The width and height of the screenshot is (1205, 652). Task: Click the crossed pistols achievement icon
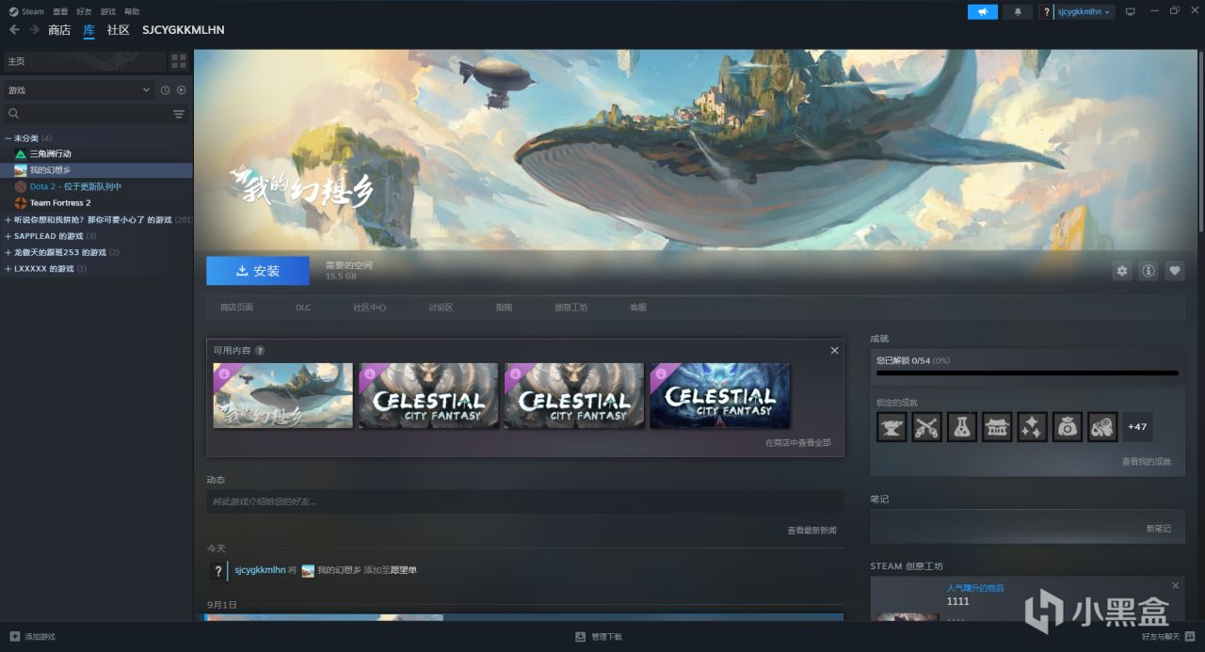926,427
